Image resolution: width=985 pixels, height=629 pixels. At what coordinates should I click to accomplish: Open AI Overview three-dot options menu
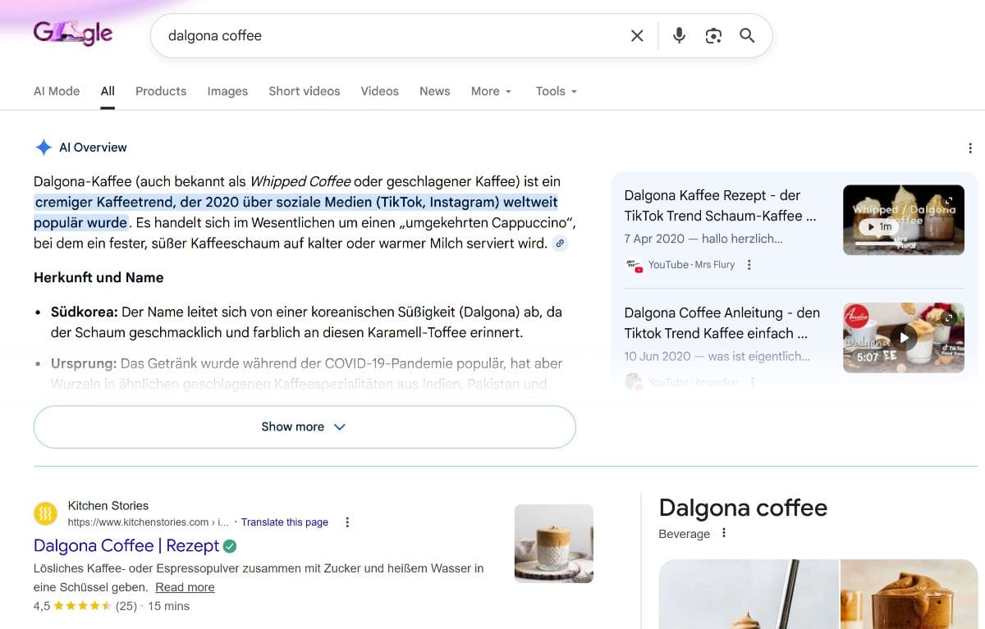[x=970, y=148]
